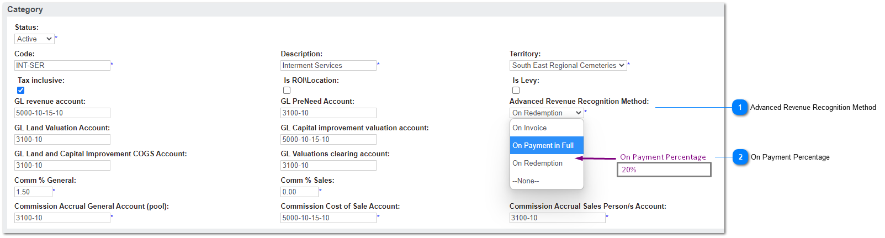Edit the Description field Interment Services

[328, 65]
